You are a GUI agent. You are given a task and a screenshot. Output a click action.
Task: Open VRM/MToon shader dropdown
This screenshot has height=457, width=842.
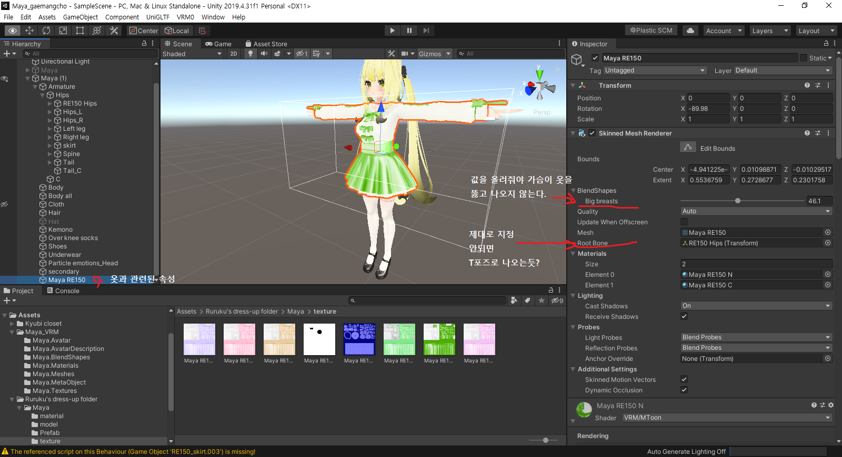727,418
